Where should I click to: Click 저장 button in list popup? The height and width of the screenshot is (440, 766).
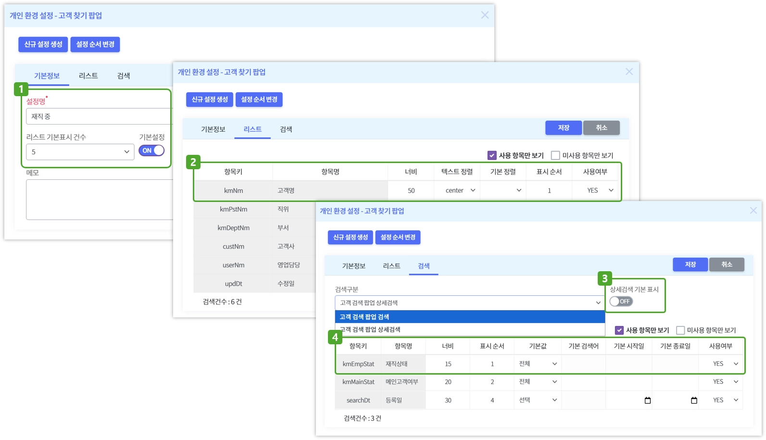pos(564,128)
